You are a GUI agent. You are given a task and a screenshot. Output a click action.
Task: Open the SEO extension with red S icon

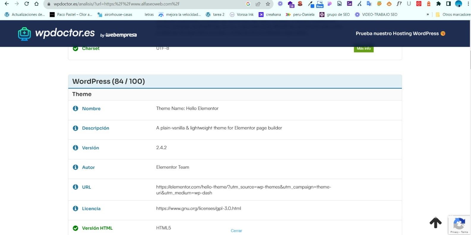pos(300,4)
